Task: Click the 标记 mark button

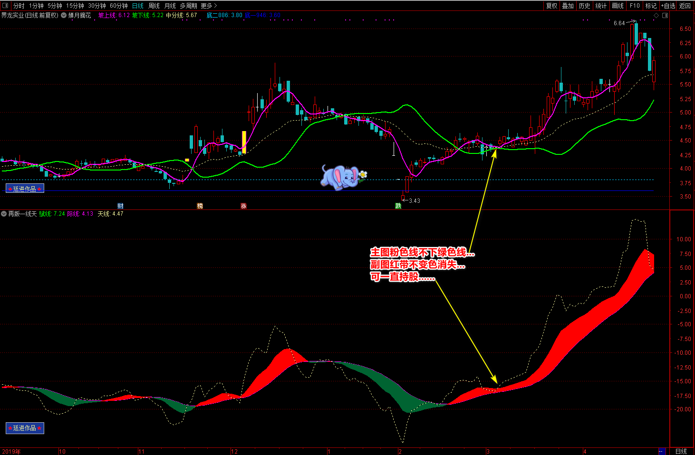Action: pyautogui.click(x=651, y=6)
